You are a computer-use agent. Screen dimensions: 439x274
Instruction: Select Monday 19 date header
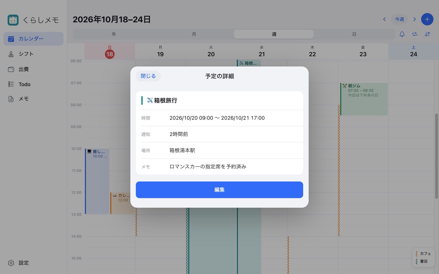tap(160, 51)
